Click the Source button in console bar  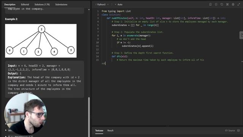[x=230, y=131]
